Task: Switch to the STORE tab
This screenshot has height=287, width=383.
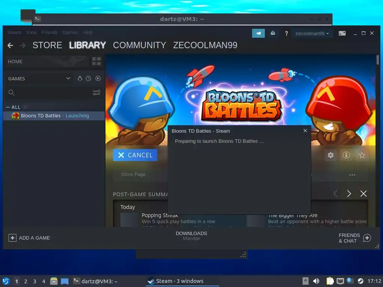Action: click(x=47, y=45)
